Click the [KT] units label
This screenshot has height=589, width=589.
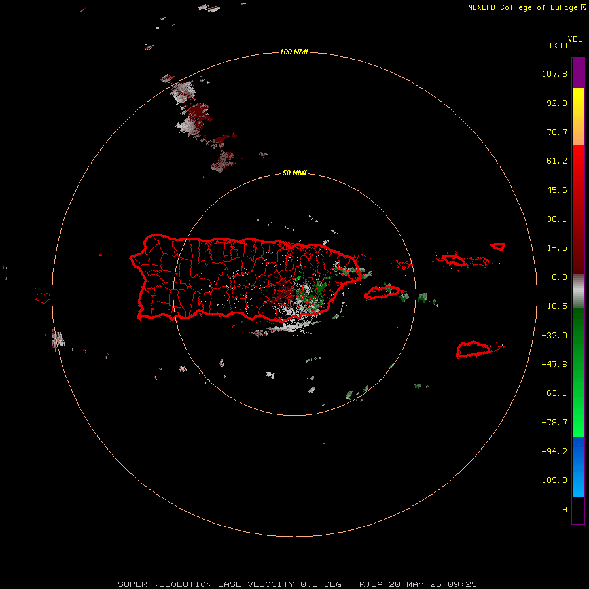click(558, 45)
